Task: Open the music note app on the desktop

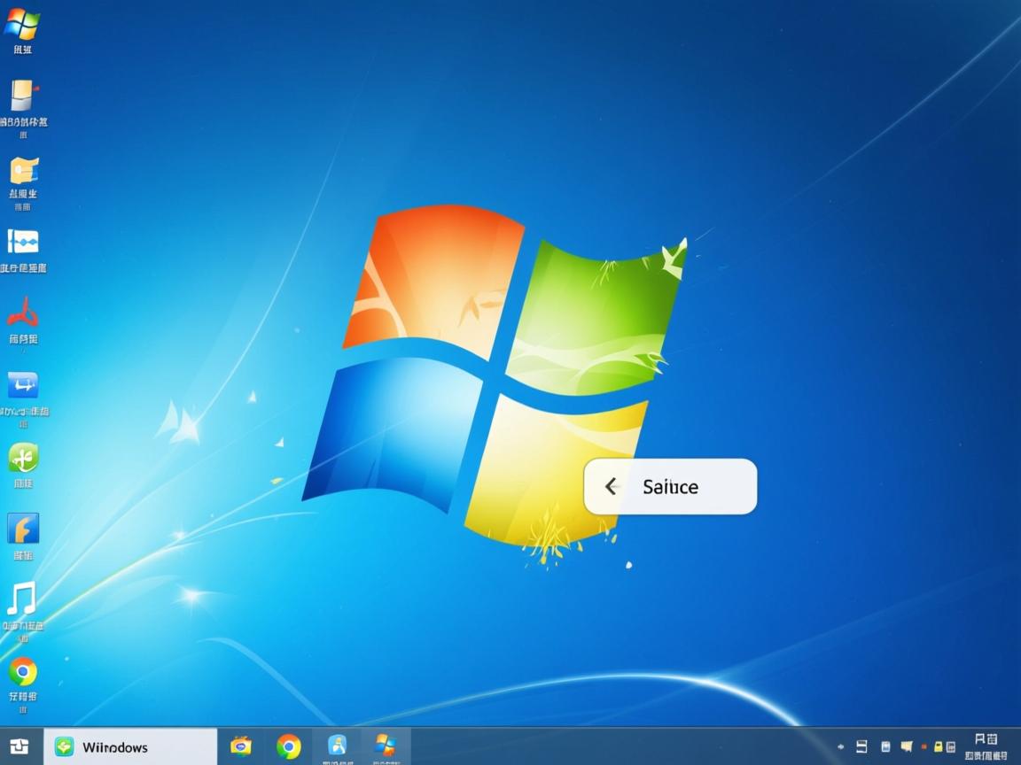Action: tap(22, 602)
